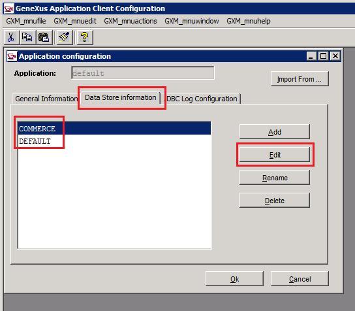
Task: Click the Delete button
Action: [274, 201]
